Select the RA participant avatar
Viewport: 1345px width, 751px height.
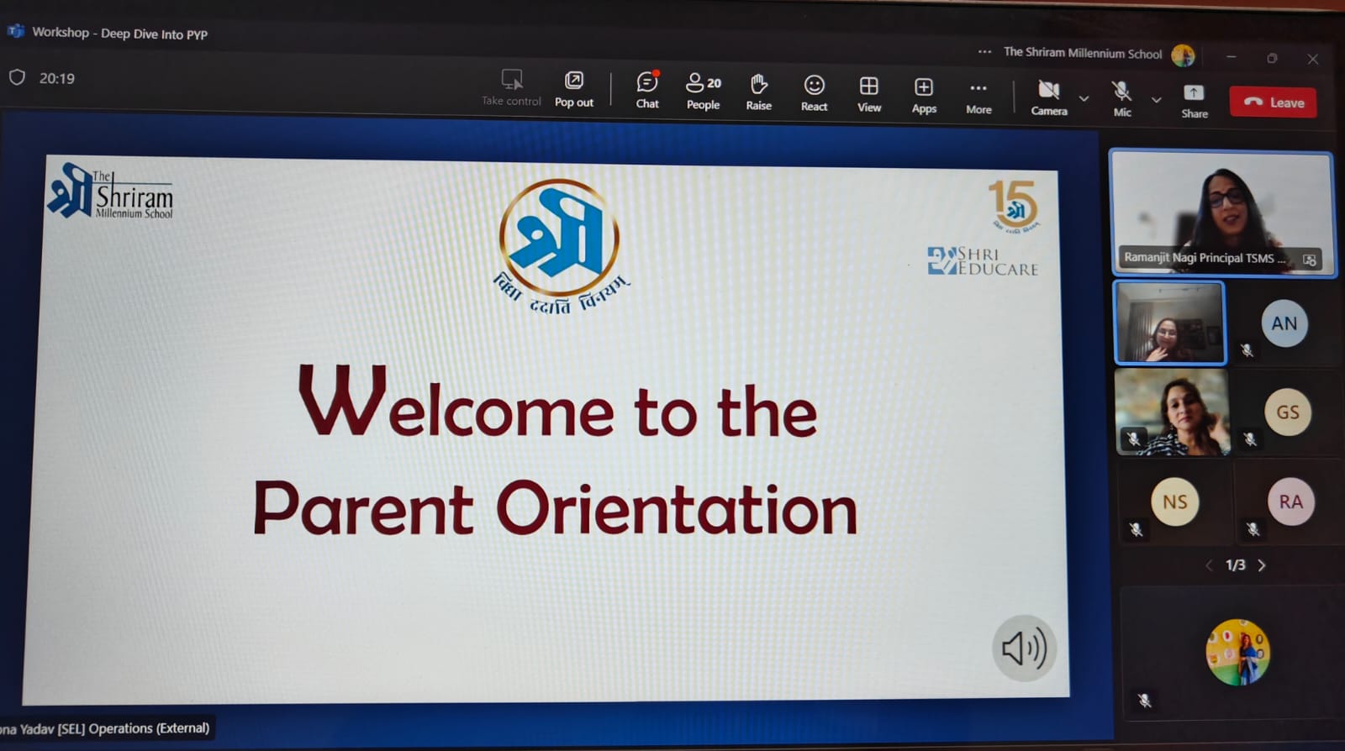[1290, 502]
